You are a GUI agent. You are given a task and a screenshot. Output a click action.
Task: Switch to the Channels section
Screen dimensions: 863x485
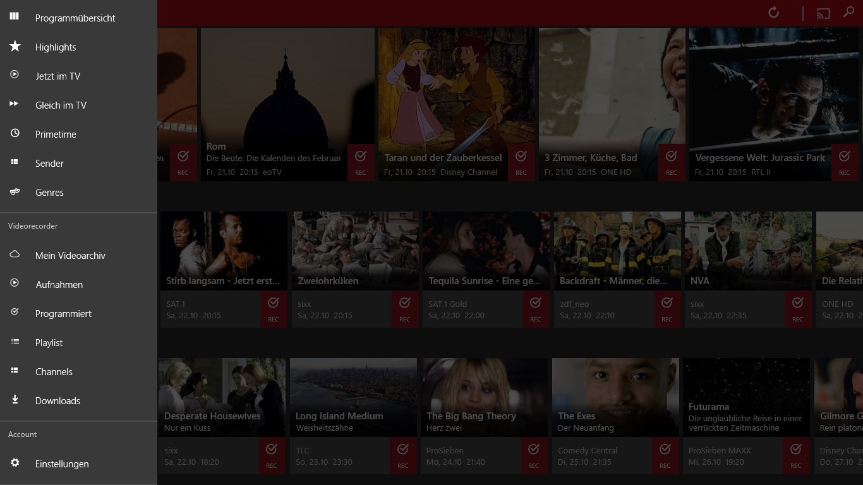54,371
